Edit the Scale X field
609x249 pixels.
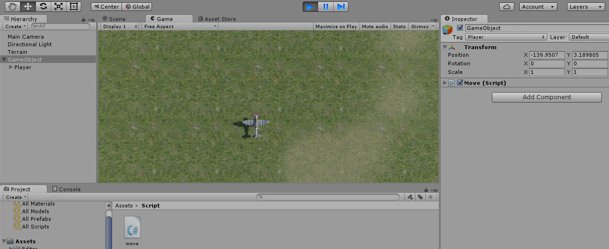[x=547, y=72]
